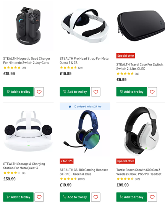Viewport: 165px width, 203px height.
Task: Add STEALTH Travel Case to trolley
Action: 131,92
